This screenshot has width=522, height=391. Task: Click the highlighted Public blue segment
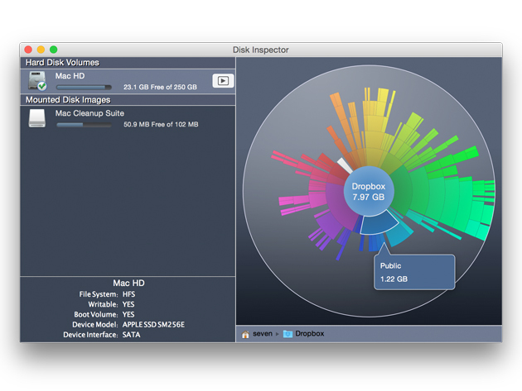[x=379, y=223]
